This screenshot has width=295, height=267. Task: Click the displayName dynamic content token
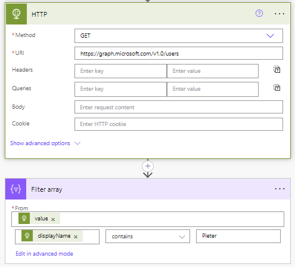[52, 236]
